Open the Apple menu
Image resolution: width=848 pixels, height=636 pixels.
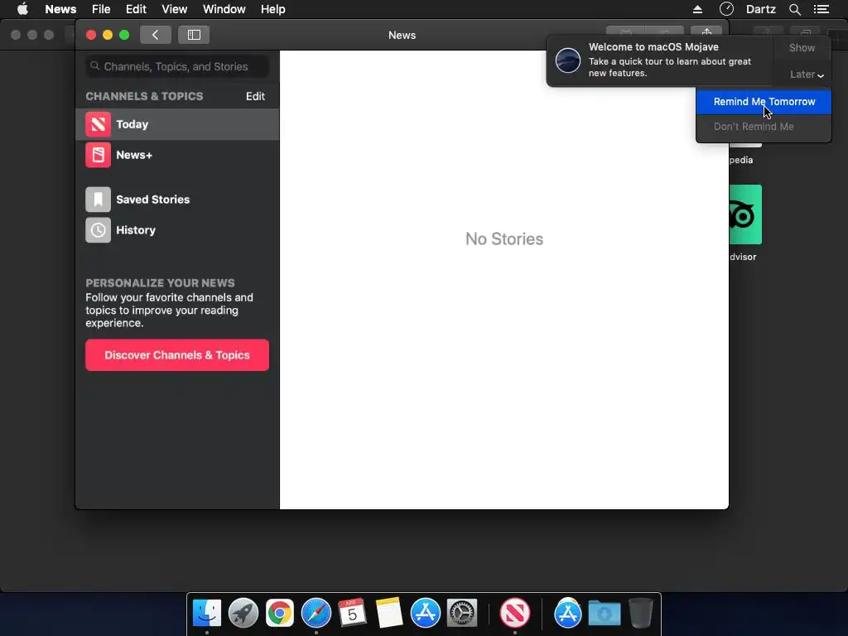coord(22,9)
